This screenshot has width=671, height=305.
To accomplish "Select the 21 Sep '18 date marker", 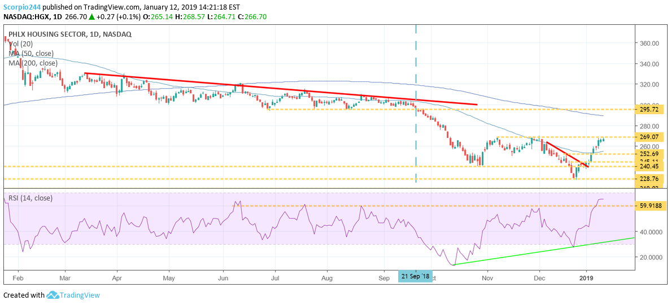I will coord(416,276).
